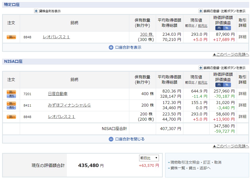This screenshot has width=251, height=179.
Task: Click the 買い icon for みずほフィナンシャルＧ
Action: pyautogui.click(x=12, y=103)
